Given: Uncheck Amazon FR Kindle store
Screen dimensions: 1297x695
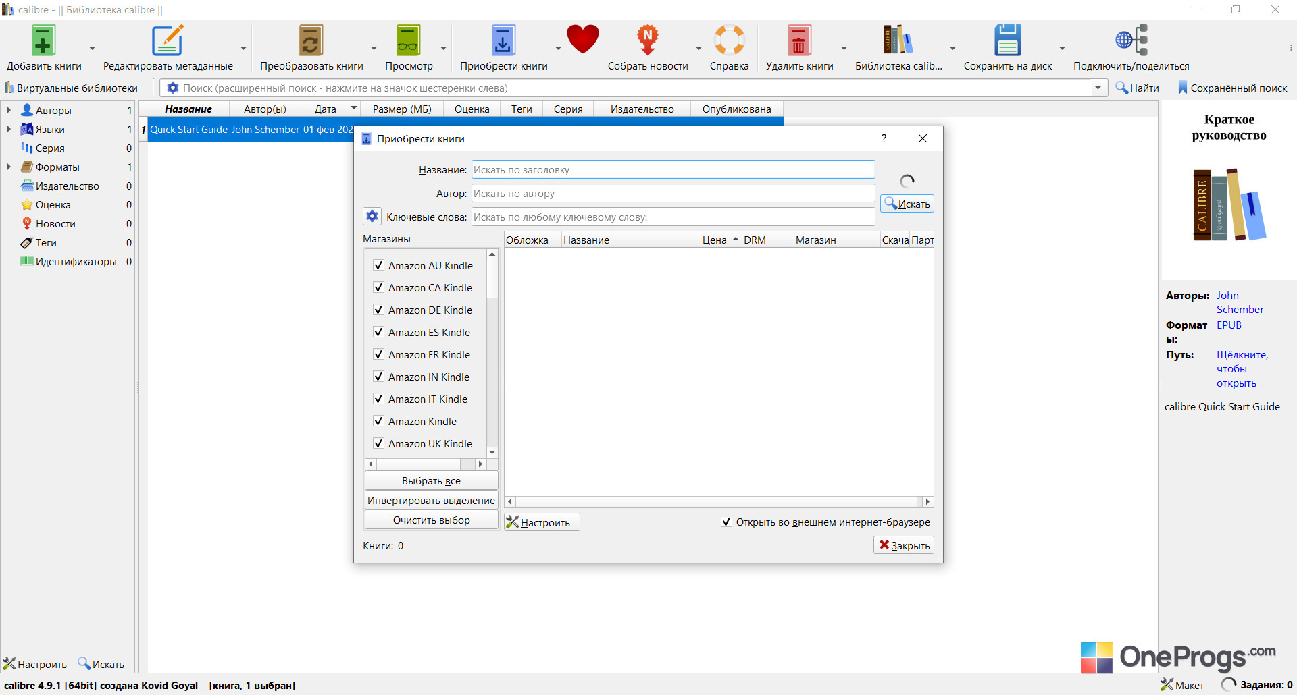Looking at the screenshot, I should pos(378,354).
